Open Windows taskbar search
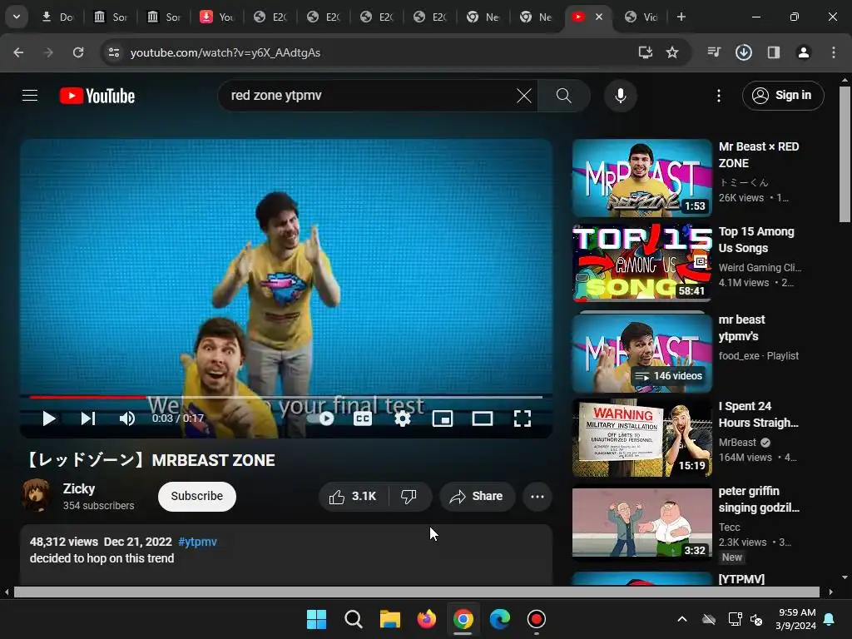This screenshot has width=852, height=639. [x=353, y=619]
